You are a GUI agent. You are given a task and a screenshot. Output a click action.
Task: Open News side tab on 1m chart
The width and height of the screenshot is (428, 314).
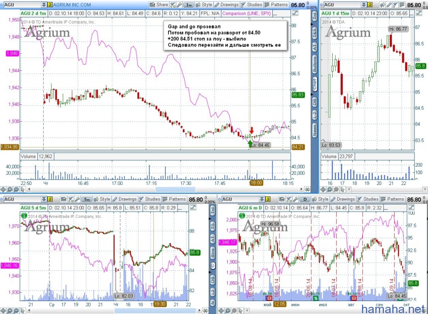(314, 130)
